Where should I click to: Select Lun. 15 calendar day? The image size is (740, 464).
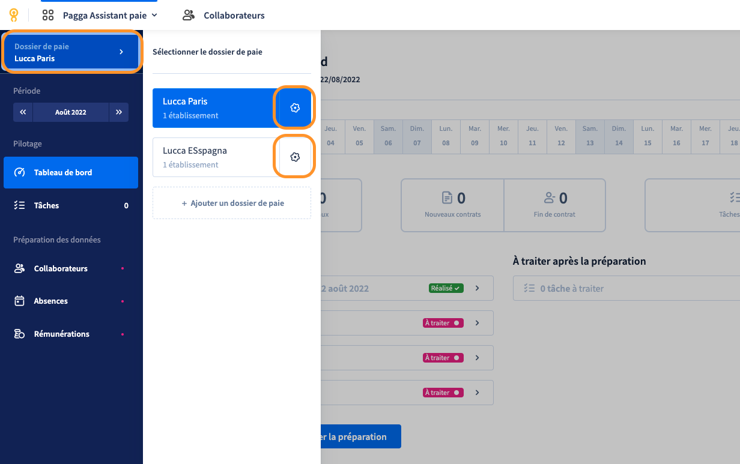click(647, 136)
